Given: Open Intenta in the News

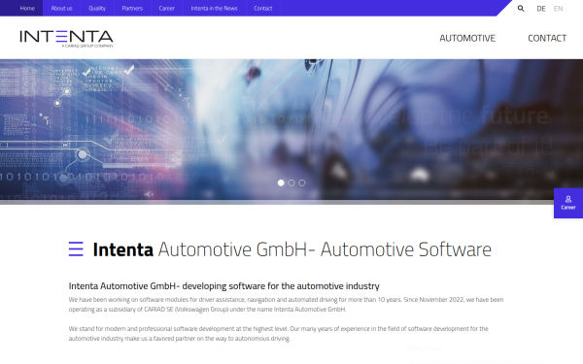Looking at the screenshot, I should point(214,8).
